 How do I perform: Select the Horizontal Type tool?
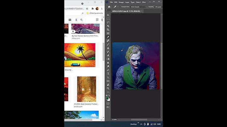tap(108, 74)
